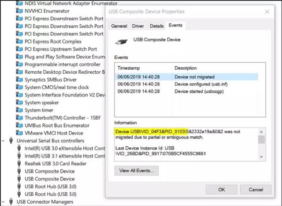Click the System CMOS/real time clock icon
The image size is (282, 206).
[x=19, y=87]
